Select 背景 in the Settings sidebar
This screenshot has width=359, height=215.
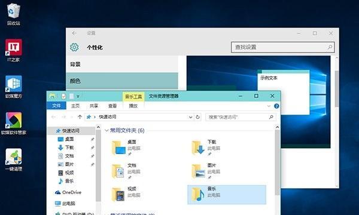click(122, 64)
